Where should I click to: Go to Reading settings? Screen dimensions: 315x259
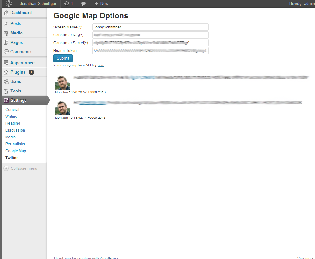click(13, 123)
